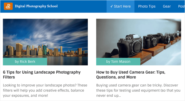Open the city skyline article thumbnail
This screenshot has height=101, width=185.
tap(45, 42)
